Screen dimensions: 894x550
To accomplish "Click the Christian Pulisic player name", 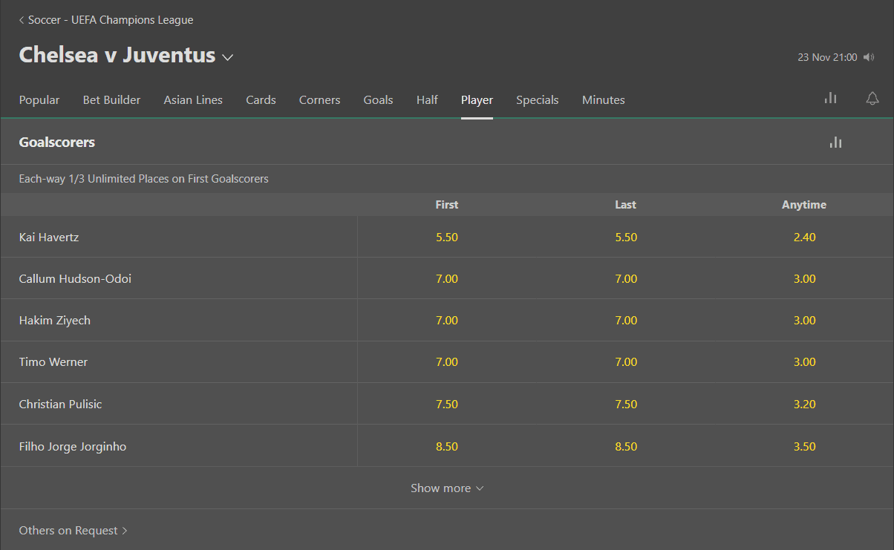I will coord(60,405).
